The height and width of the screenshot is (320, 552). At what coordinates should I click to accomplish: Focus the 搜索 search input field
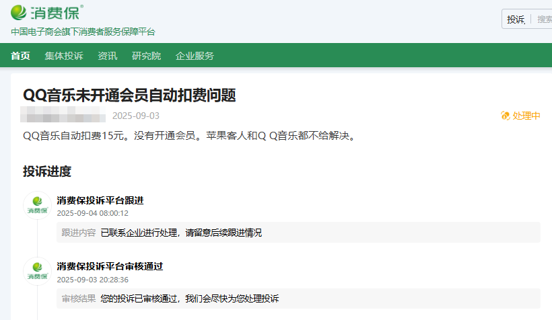point(543,19)
